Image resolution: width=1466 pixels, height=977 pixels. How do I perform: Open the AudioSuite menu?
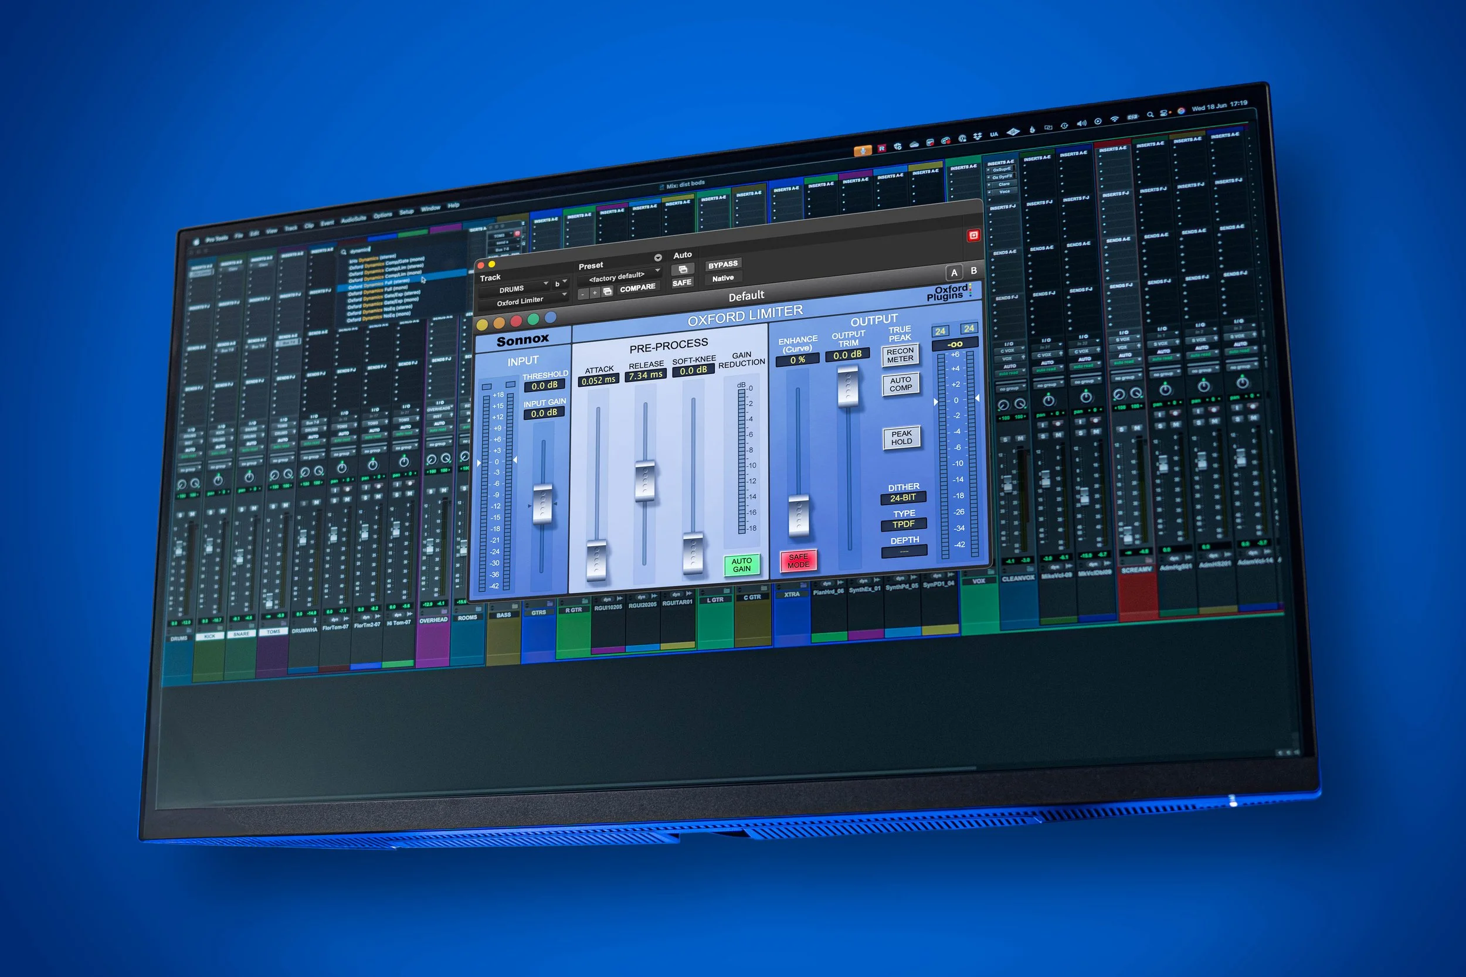coord(354,219)
